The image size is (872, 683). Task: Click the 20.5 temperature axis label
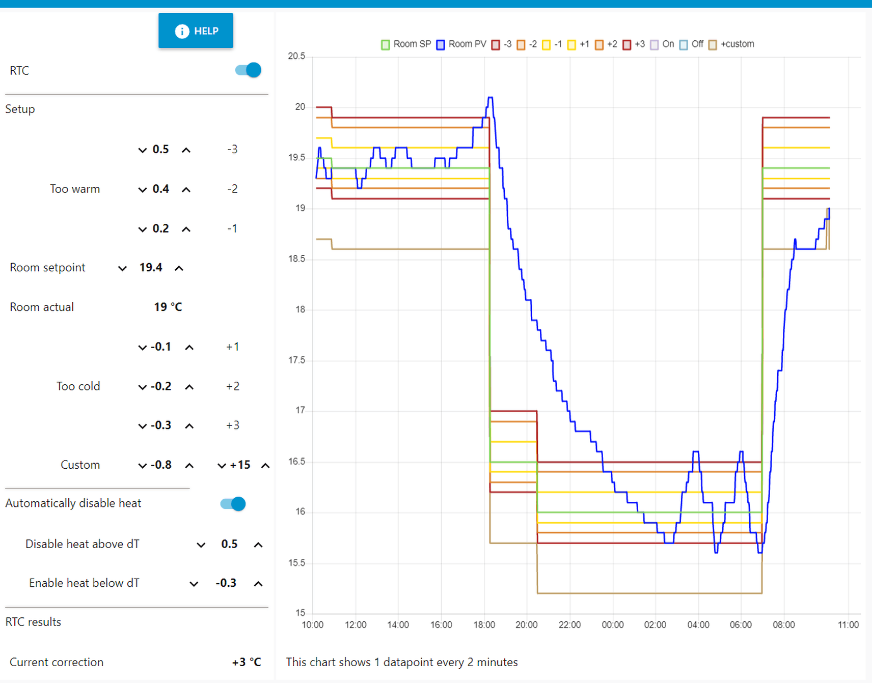[296, 56]
